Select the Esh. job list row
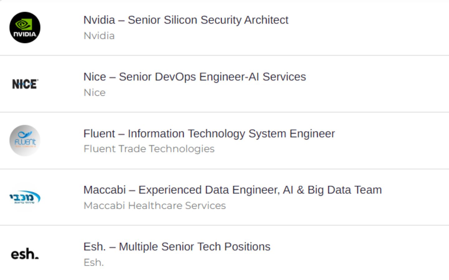The width and height of the screenshot is (449, 280). coord(224,253)
